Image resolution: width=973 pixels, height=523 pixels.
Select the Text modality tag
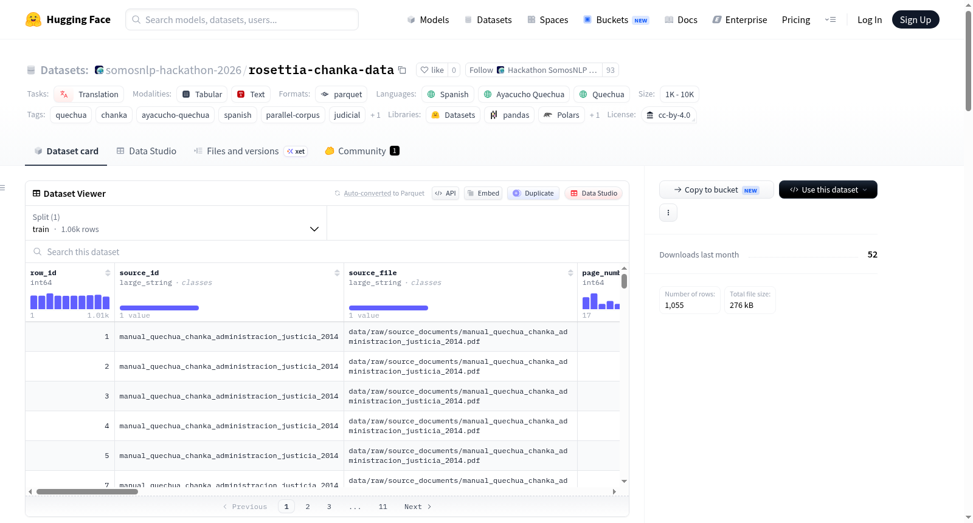[251, 94]
